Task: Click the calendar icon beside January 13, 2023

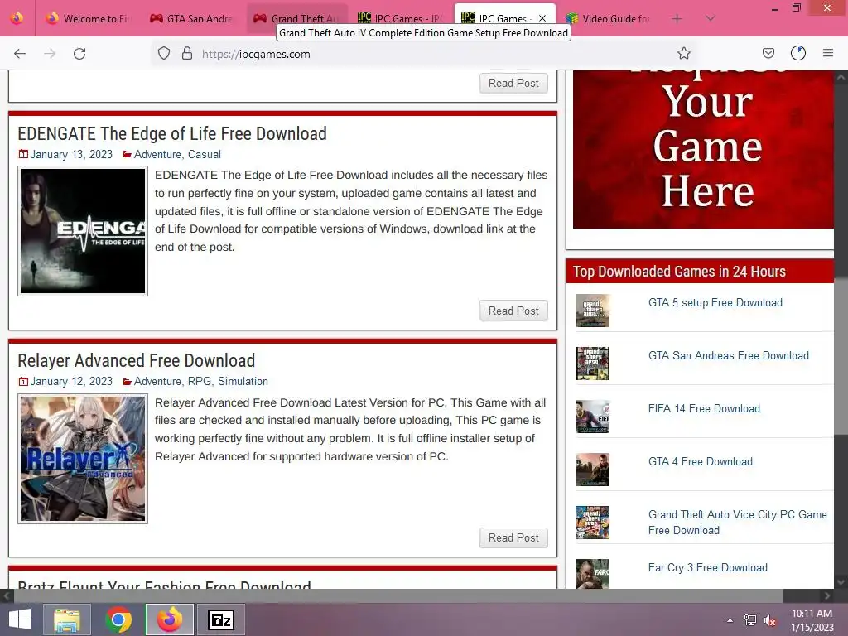Action: [x=23, y=154]
